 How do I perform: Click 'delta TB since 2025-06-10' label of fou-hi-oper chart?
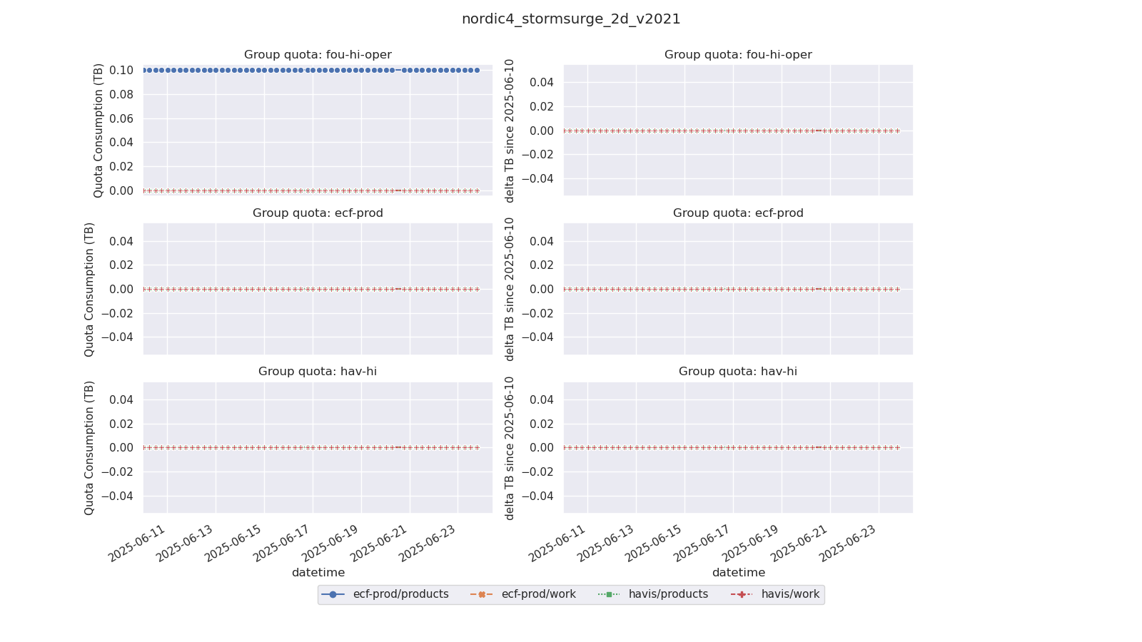[x=510, y=131]
